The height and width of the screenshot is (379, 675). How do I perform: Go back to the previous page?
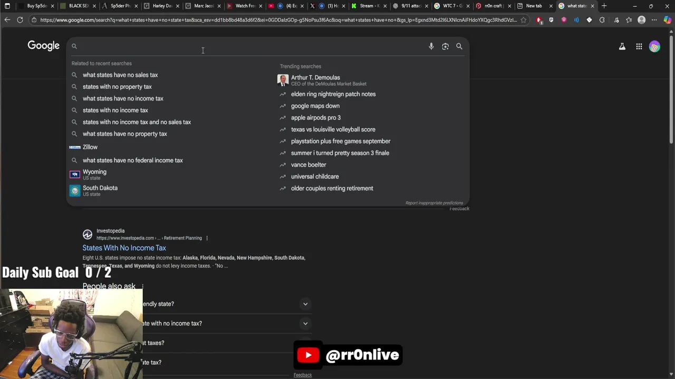pyautogui.click(x=7, y=20)
